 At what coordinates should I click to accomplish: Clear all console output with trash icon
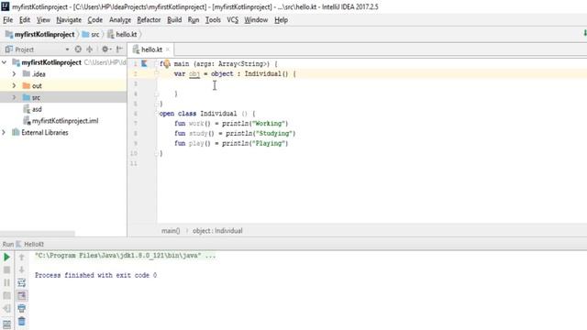tap(21, 321)
